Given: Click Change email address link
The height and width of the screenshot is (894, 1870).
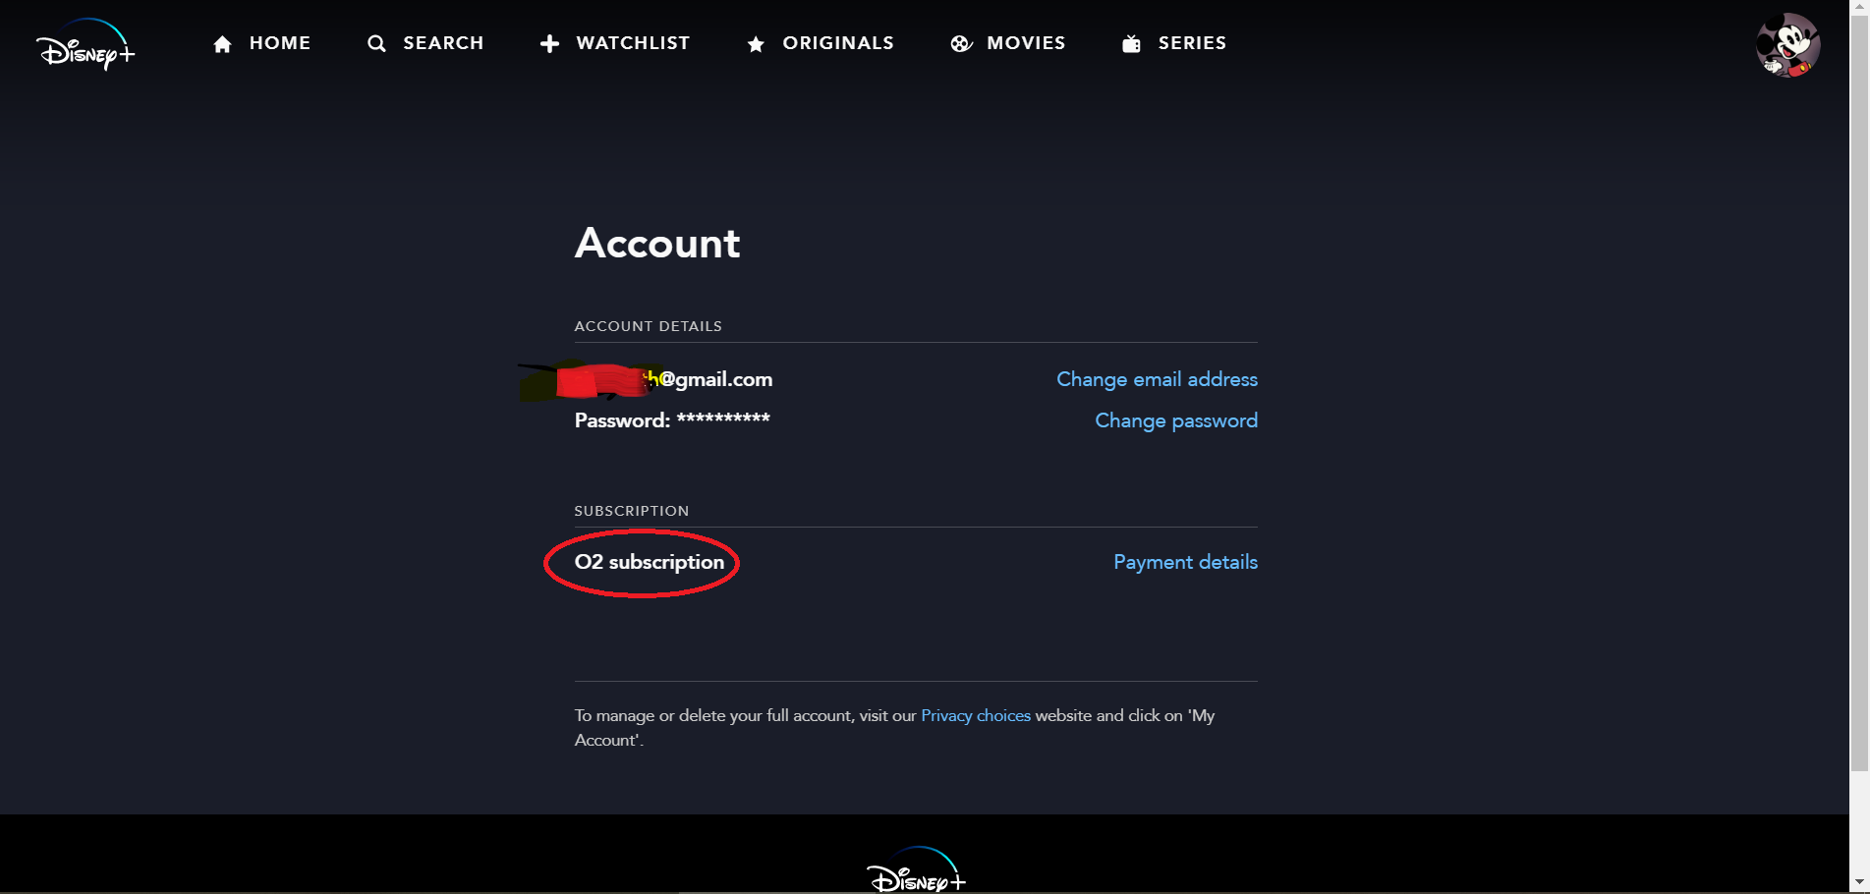Looking at the screenshot, I should [1157, 379].
